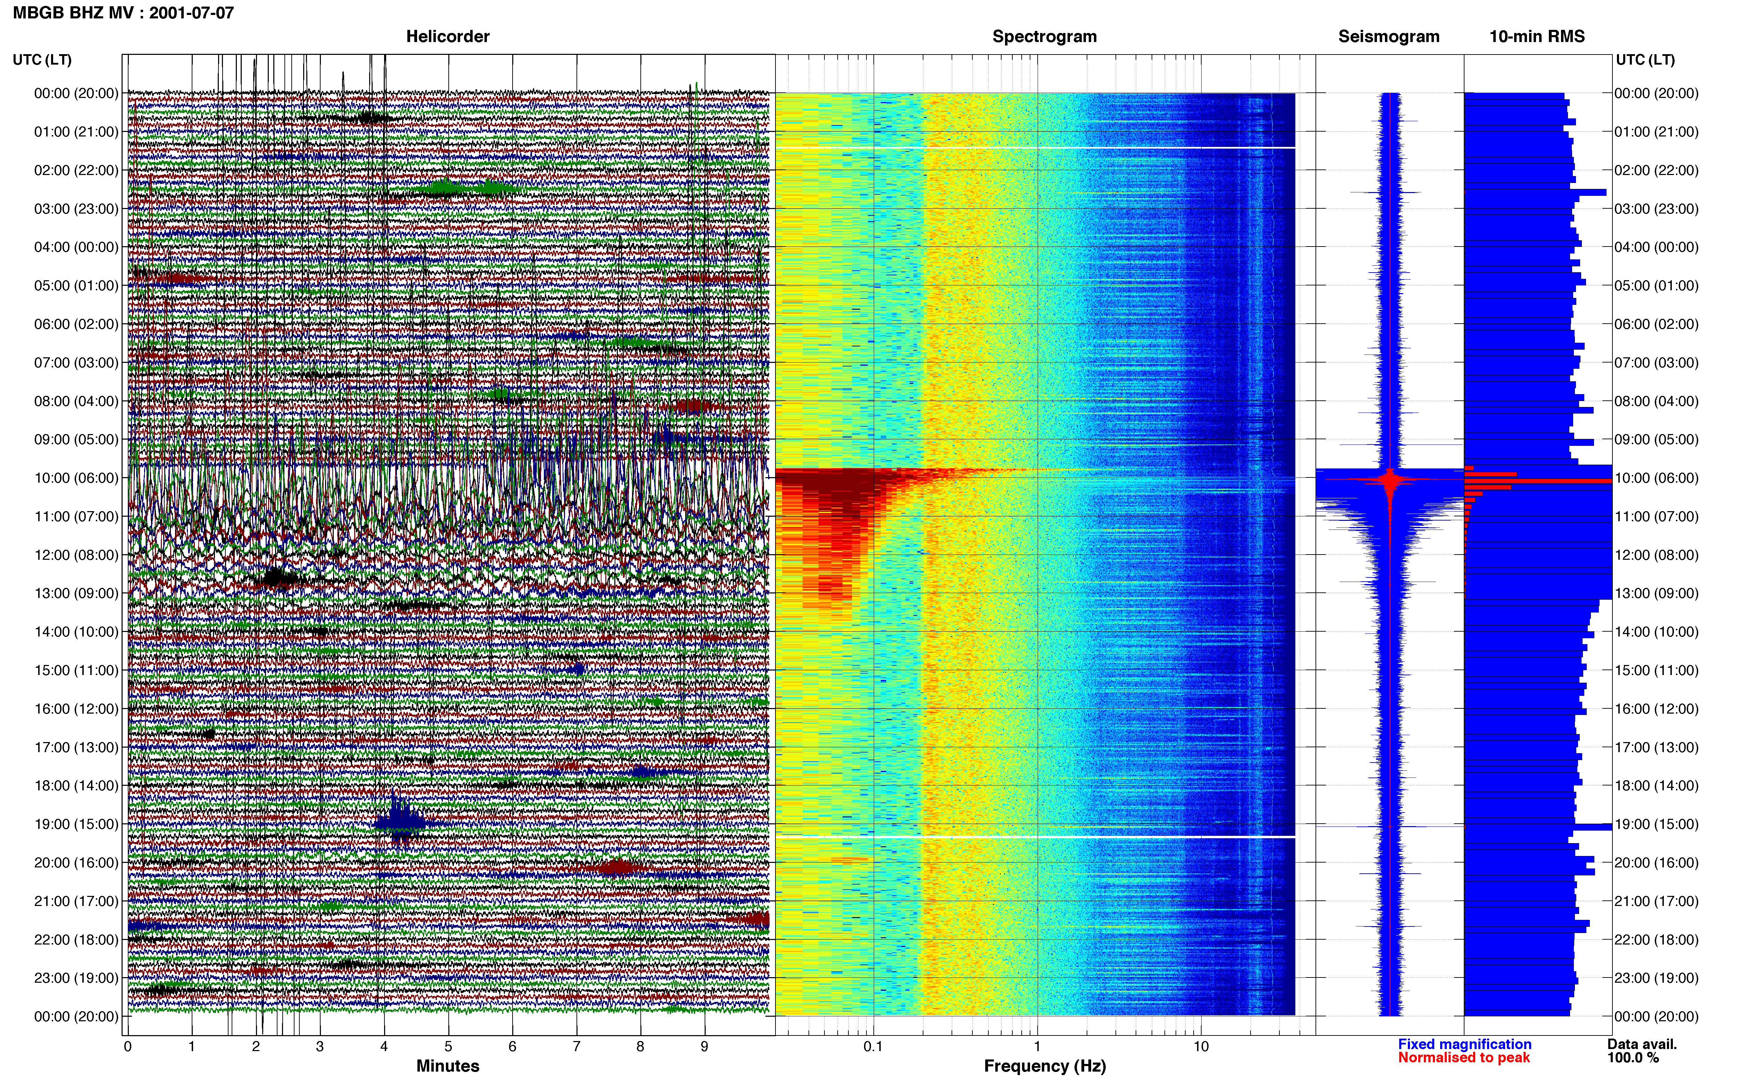Click "06:00 (02:00)" label on Helicorder time axis

tap(76, 324)
